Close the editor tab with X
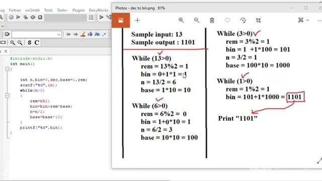 (x=6, y=51)
